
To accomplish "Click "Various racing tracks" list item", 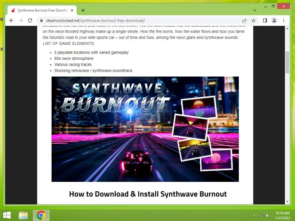I will click(x=73, y=64).
